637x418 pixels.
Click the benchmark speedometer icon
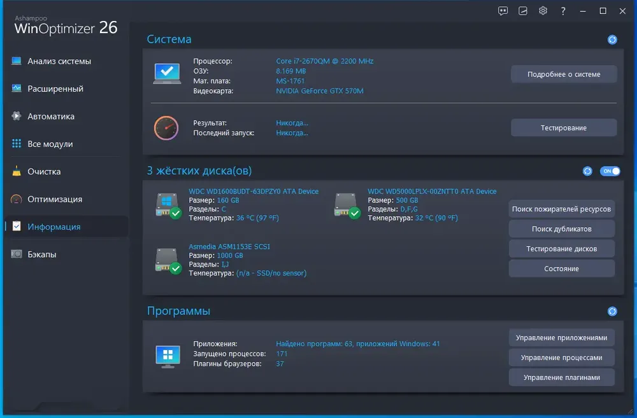[166, 128]
